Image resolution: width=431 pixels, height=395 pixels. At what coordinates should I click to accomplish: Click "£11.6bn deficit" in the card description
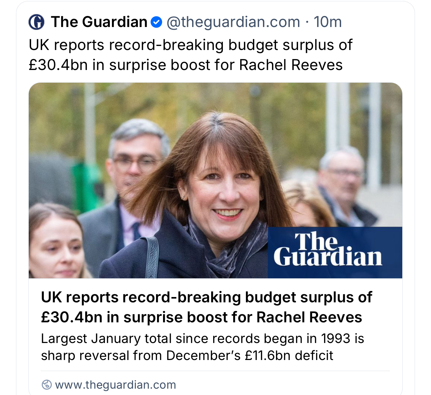point(289,356)
